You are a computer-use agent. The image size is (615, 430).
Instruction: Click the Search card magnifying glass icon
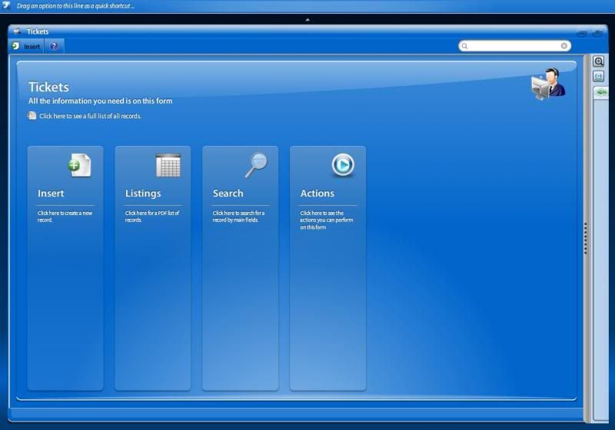click(256, 165)
